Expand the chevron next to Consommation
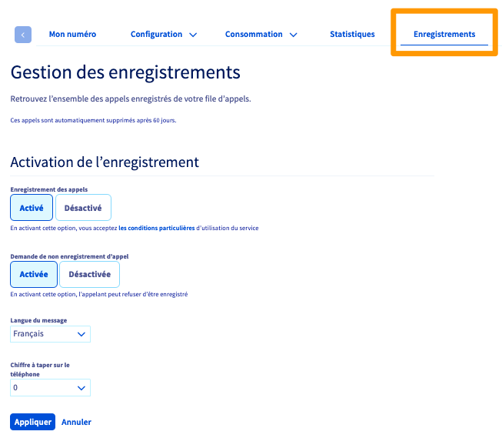Viewport: 502px width, 448px height. pyautogui.click(x=293, y=35)
